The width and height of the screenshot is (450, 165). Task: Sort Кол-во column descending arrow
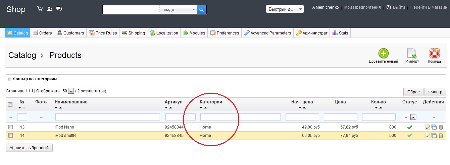pos(377,108)
